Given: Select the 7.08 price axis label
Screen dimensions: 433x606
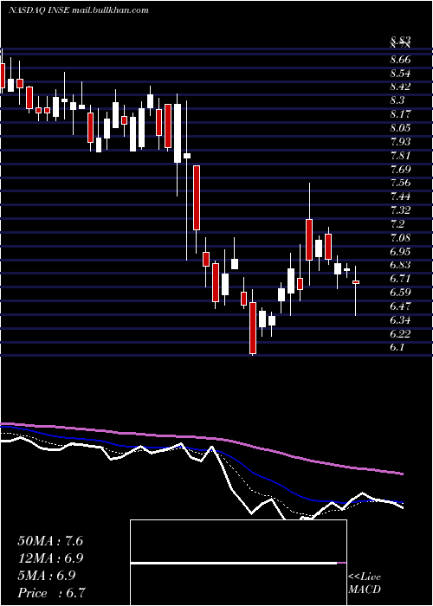Looking at the screenshot, I should (x=400, y=238).
